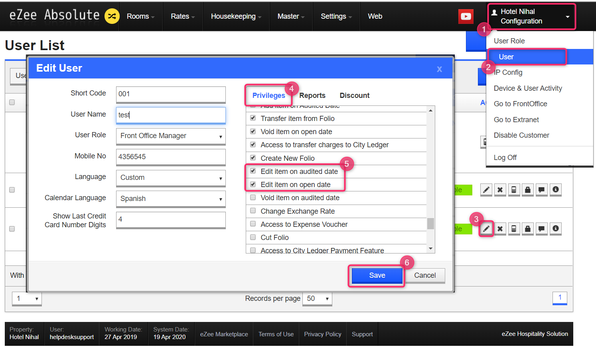This screenshot has width=596, height=349.
Task: Choose IP Config from the menu
Action: (508, 72)
